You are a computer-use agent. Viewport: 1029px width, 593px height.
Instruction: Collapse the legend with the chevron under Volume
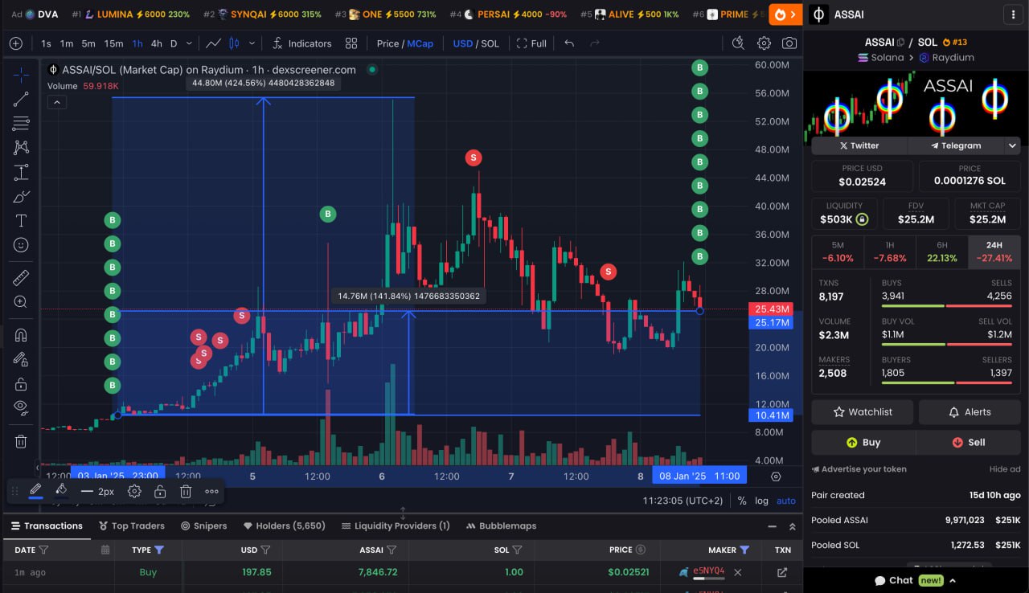click(56, 102)
